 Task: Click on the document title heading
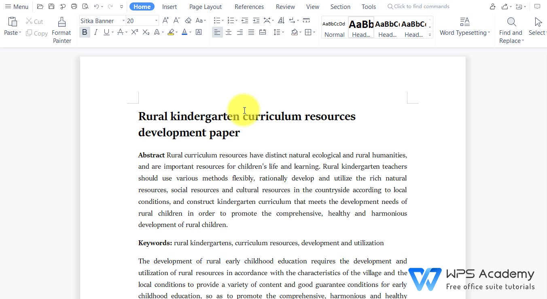coord(247,124)
